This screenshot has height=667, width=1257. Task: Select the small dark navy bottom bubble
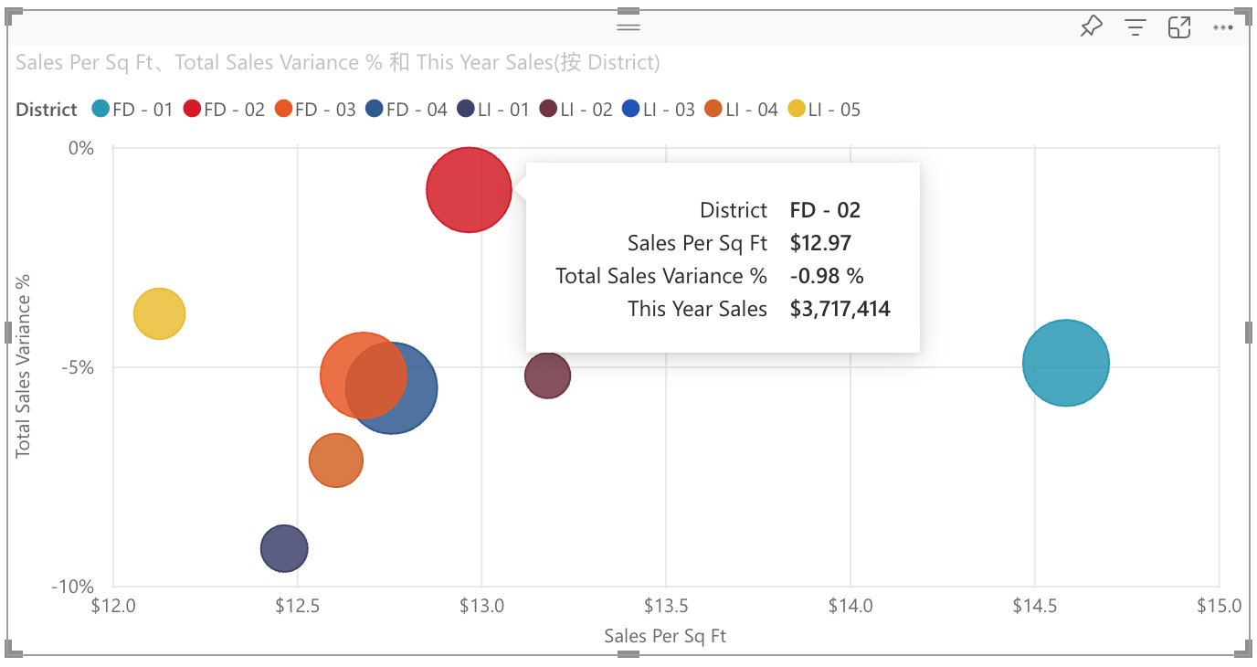click(x=284, y=548)
